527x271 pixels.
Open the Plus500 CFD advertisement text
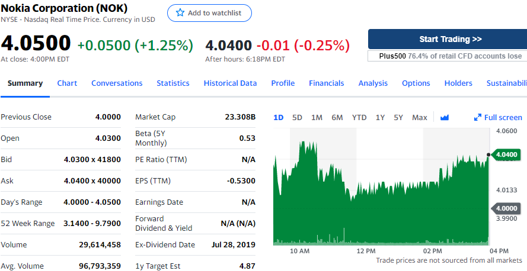pyautogui.click(x=448, y=56)
